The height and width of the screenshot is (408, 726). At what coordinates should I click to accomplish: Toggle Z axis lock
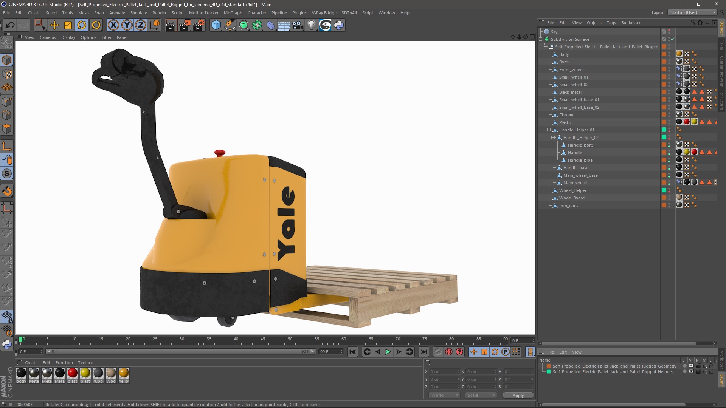pos(141,25)
